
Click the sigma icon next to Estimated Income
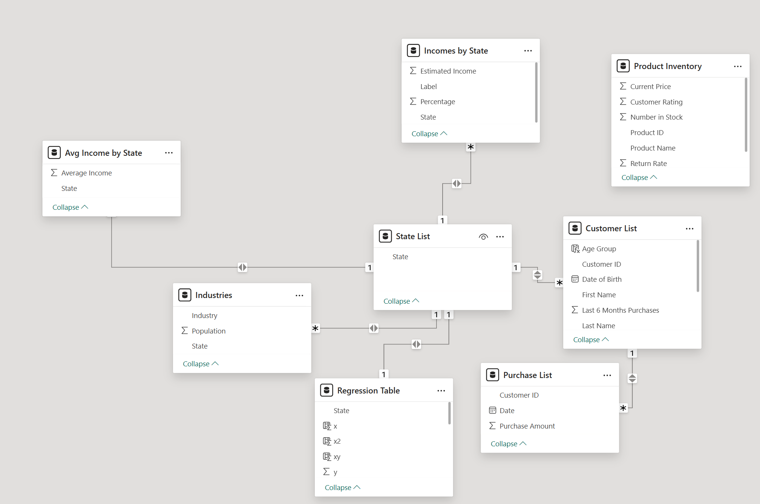413,71
